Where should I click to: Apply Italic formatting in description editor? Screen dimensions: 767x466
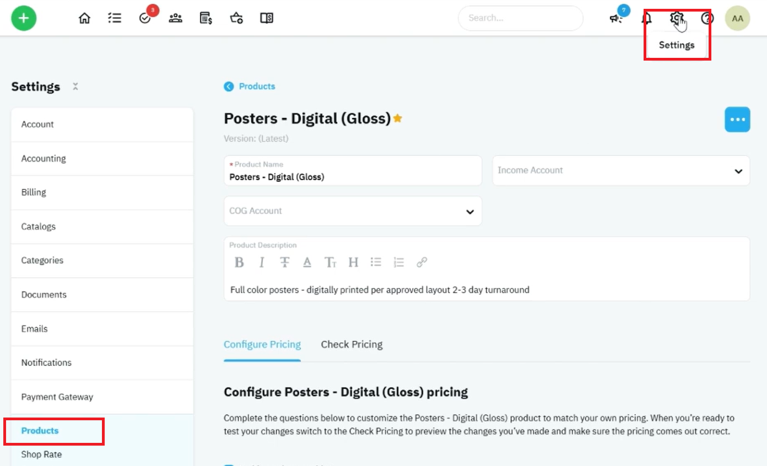[262, 262]
